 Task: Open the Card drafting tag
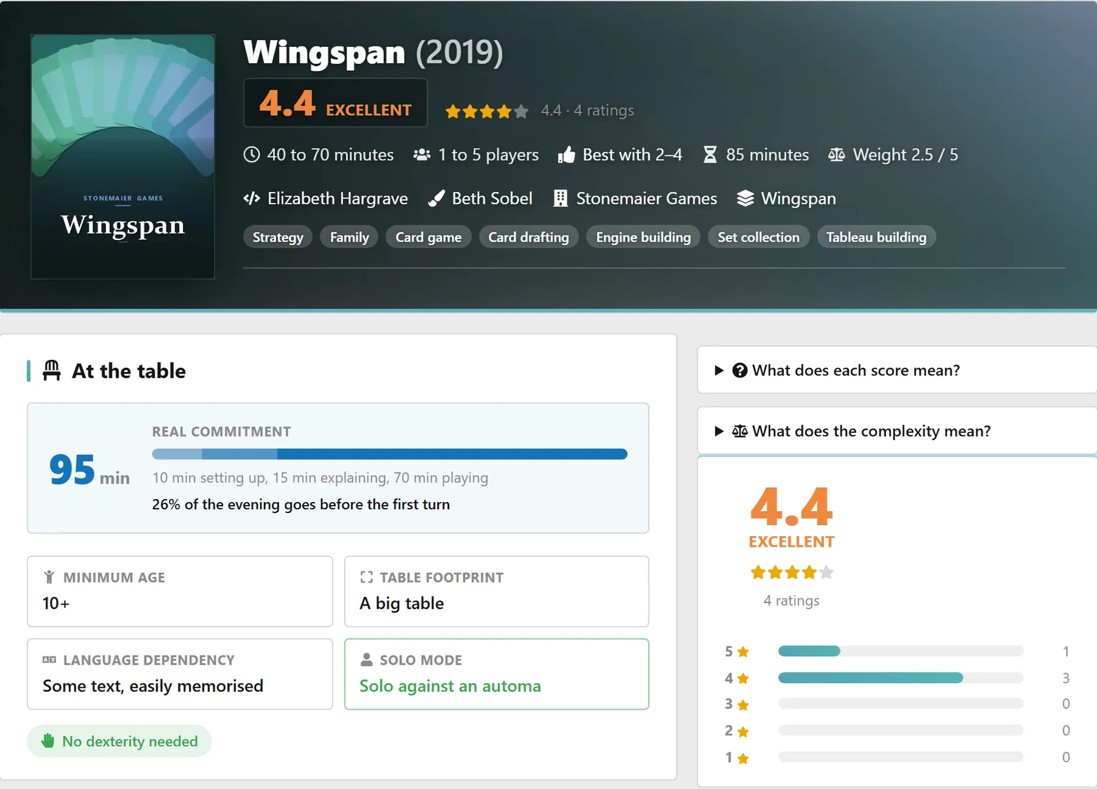pyautogui.click(x=528, y=237)
